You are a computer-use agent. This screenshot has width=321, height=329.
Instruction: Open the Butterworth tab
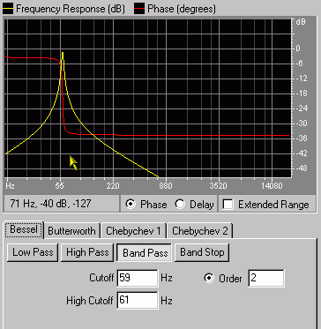(71, 231)
